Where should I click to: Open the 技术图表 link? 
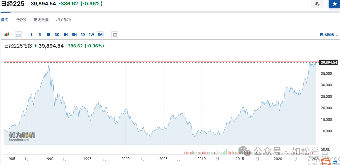329,35
